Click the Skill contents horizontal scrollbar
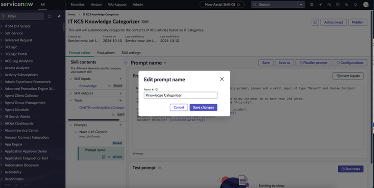374x188 pixels. click(x=94, y=120)
